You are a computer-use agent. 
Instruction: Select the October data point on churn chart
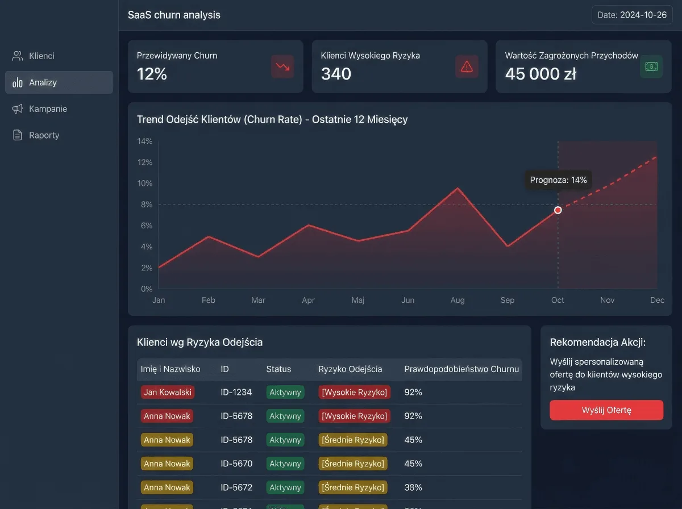[558, 210]
